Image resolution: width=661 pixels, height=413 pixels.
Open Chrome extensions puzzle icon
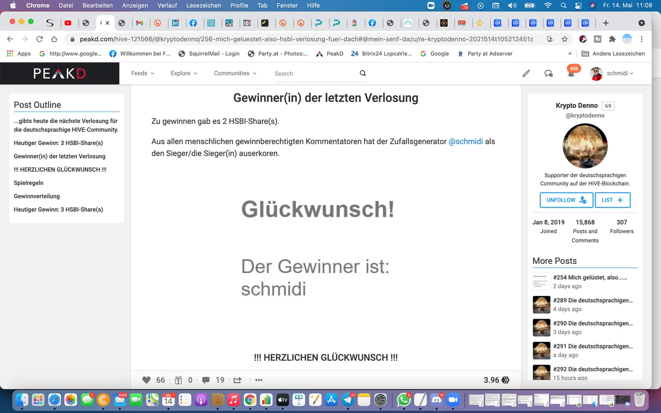pos(612,39)
